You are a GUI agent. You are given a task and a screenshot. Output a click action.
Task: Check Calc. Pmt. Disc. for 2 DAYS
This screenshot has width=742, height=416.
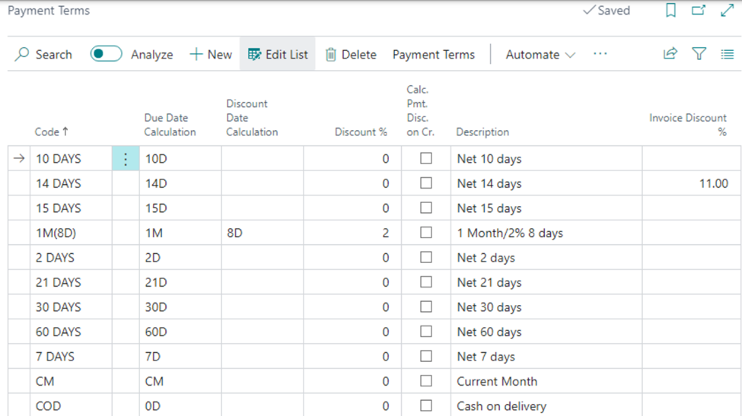pos(426,257)
